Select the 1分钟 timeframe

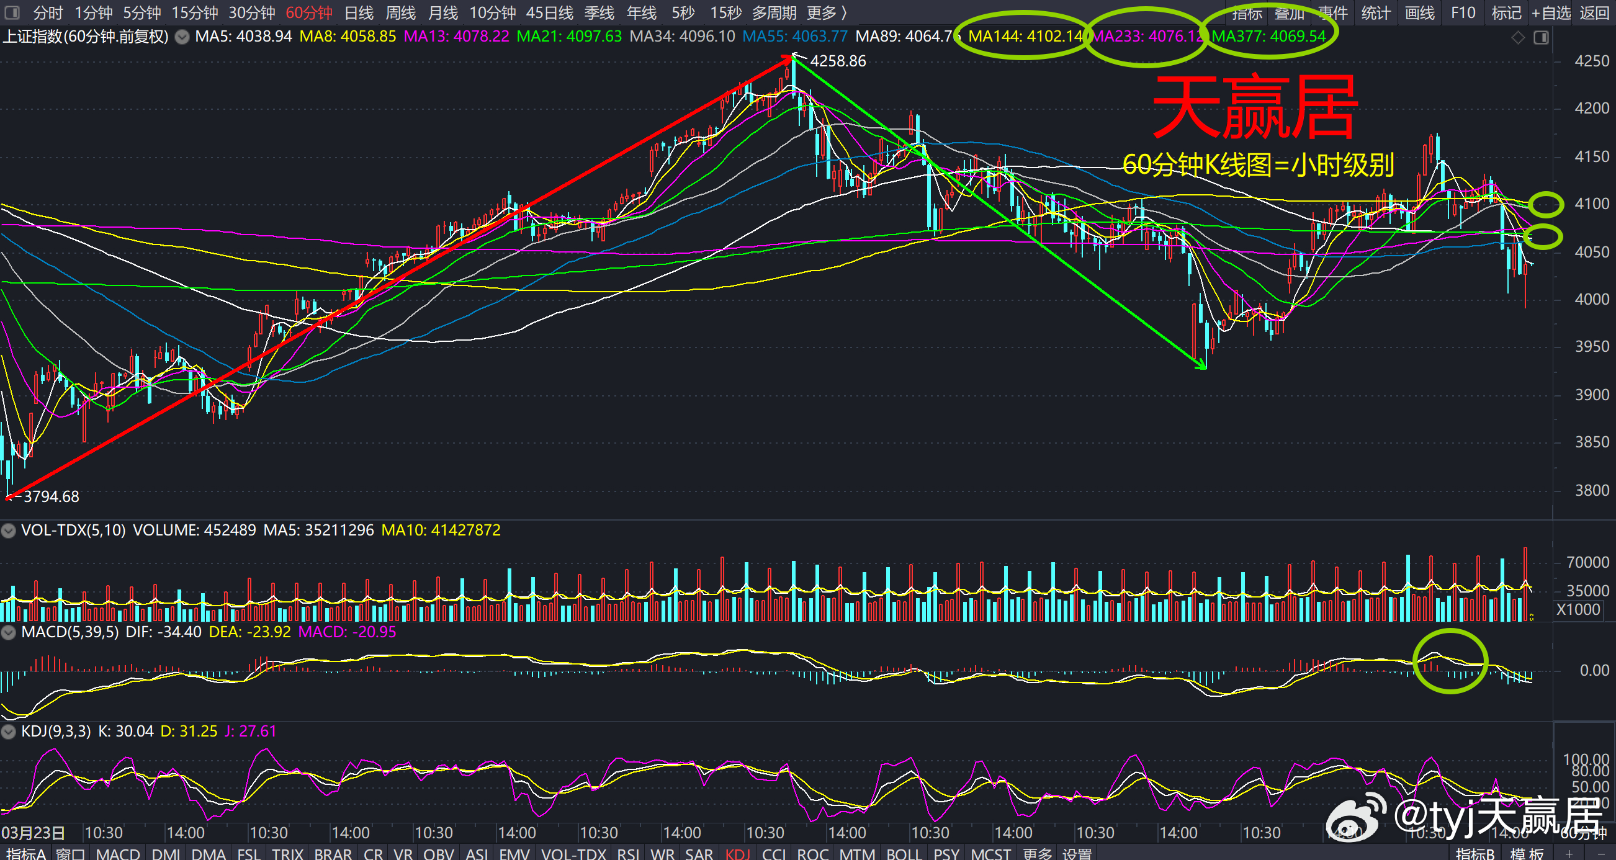(94, 12)
